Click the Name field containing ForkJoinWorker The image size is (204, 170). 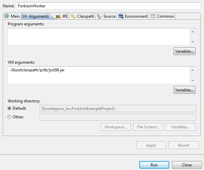[x=108, y=6]
